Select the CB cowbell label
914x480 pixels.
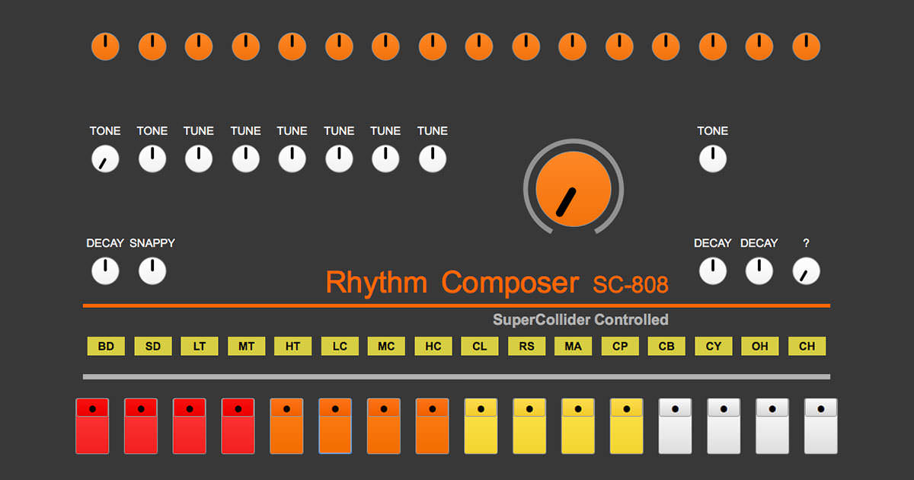point(666,346)
